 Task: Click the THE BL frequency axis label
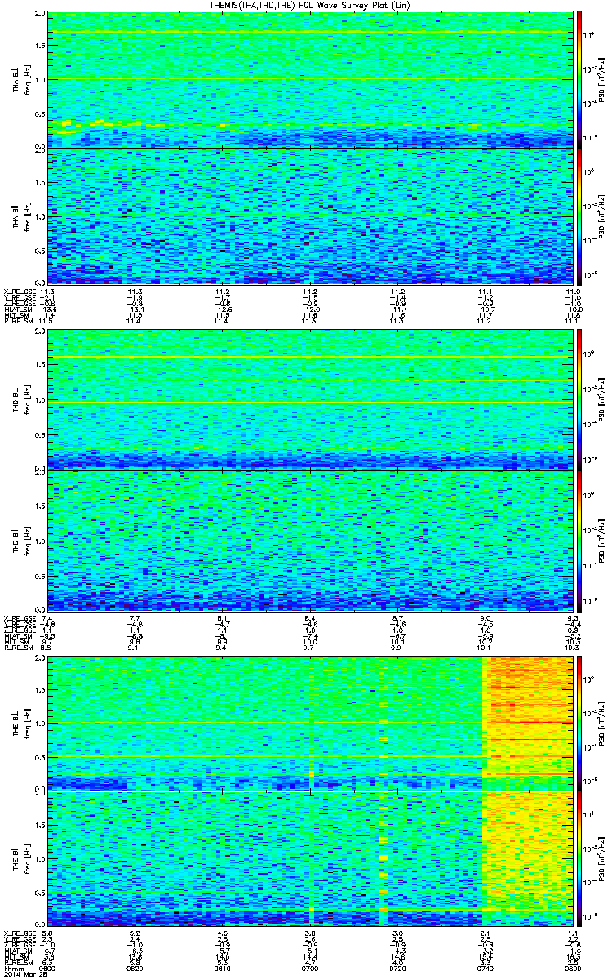20,722
